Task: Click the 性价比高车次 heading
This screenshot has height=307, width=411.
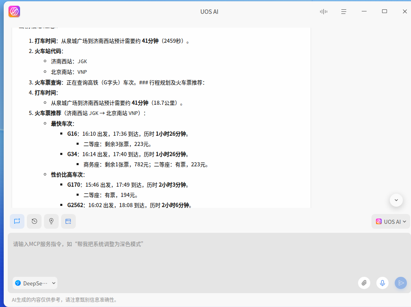Action: [x=68, y=174]
